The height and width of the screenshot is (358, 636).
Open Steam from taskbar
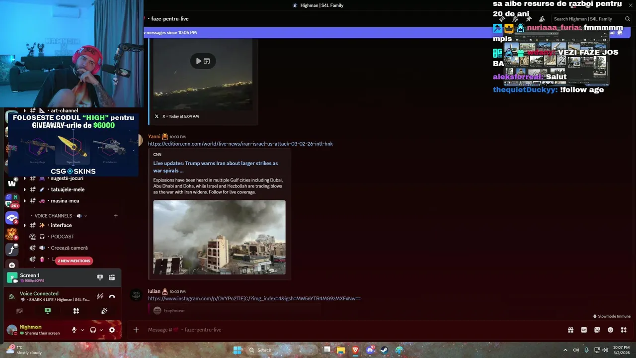pos(385,350)
